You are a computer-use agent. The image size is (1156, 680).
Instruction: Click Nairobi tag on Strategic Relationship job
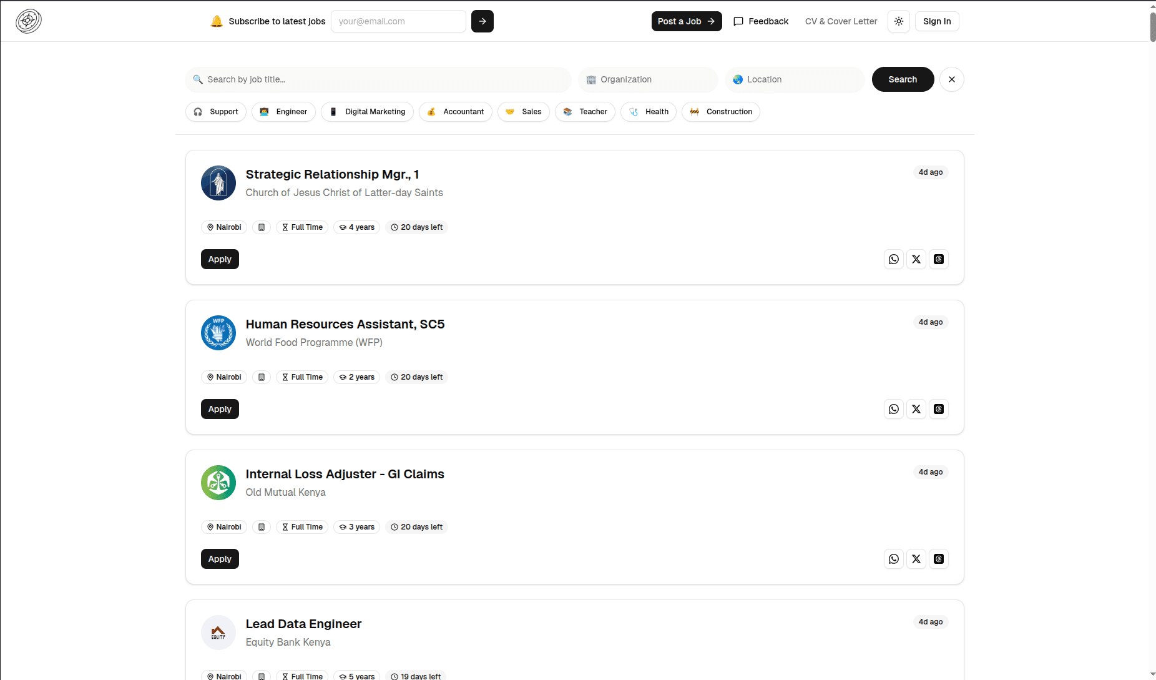224,227
